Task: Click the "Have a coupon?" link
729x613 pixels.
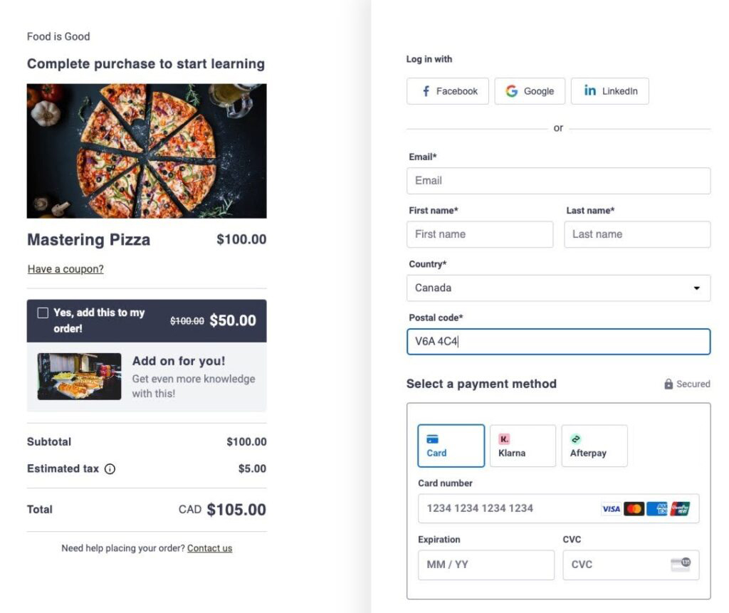Action: click(x=65, y=269)
